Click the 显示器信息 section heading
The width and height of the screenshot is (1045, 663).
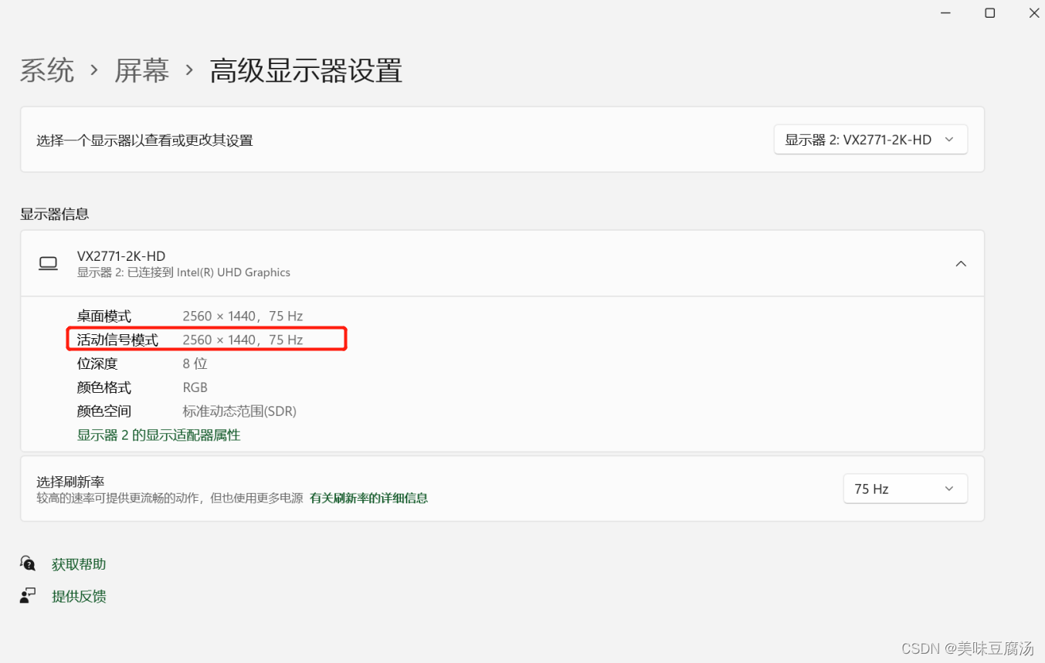click(x=54, y=214)
